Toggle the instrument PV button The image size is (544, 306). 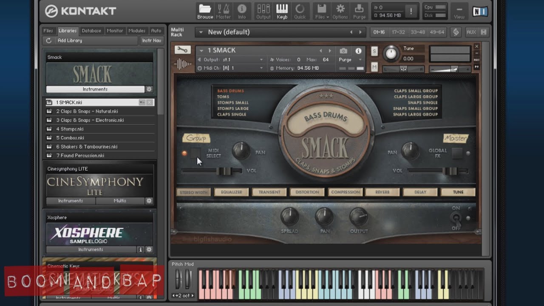[476, 67]
